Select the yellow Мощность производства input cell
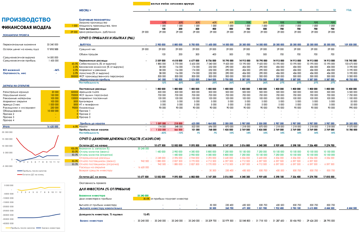The image size is (364, 234). [x=71, y=26]
